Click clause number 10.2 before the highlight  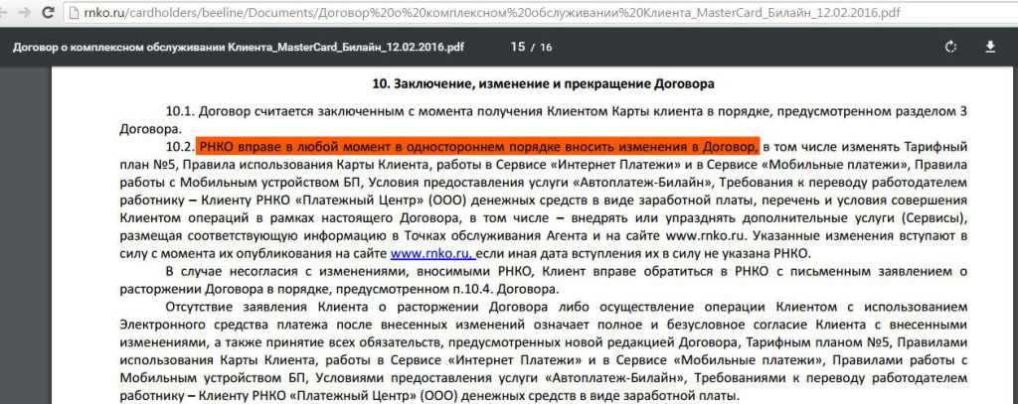click(x=181, y=147)
